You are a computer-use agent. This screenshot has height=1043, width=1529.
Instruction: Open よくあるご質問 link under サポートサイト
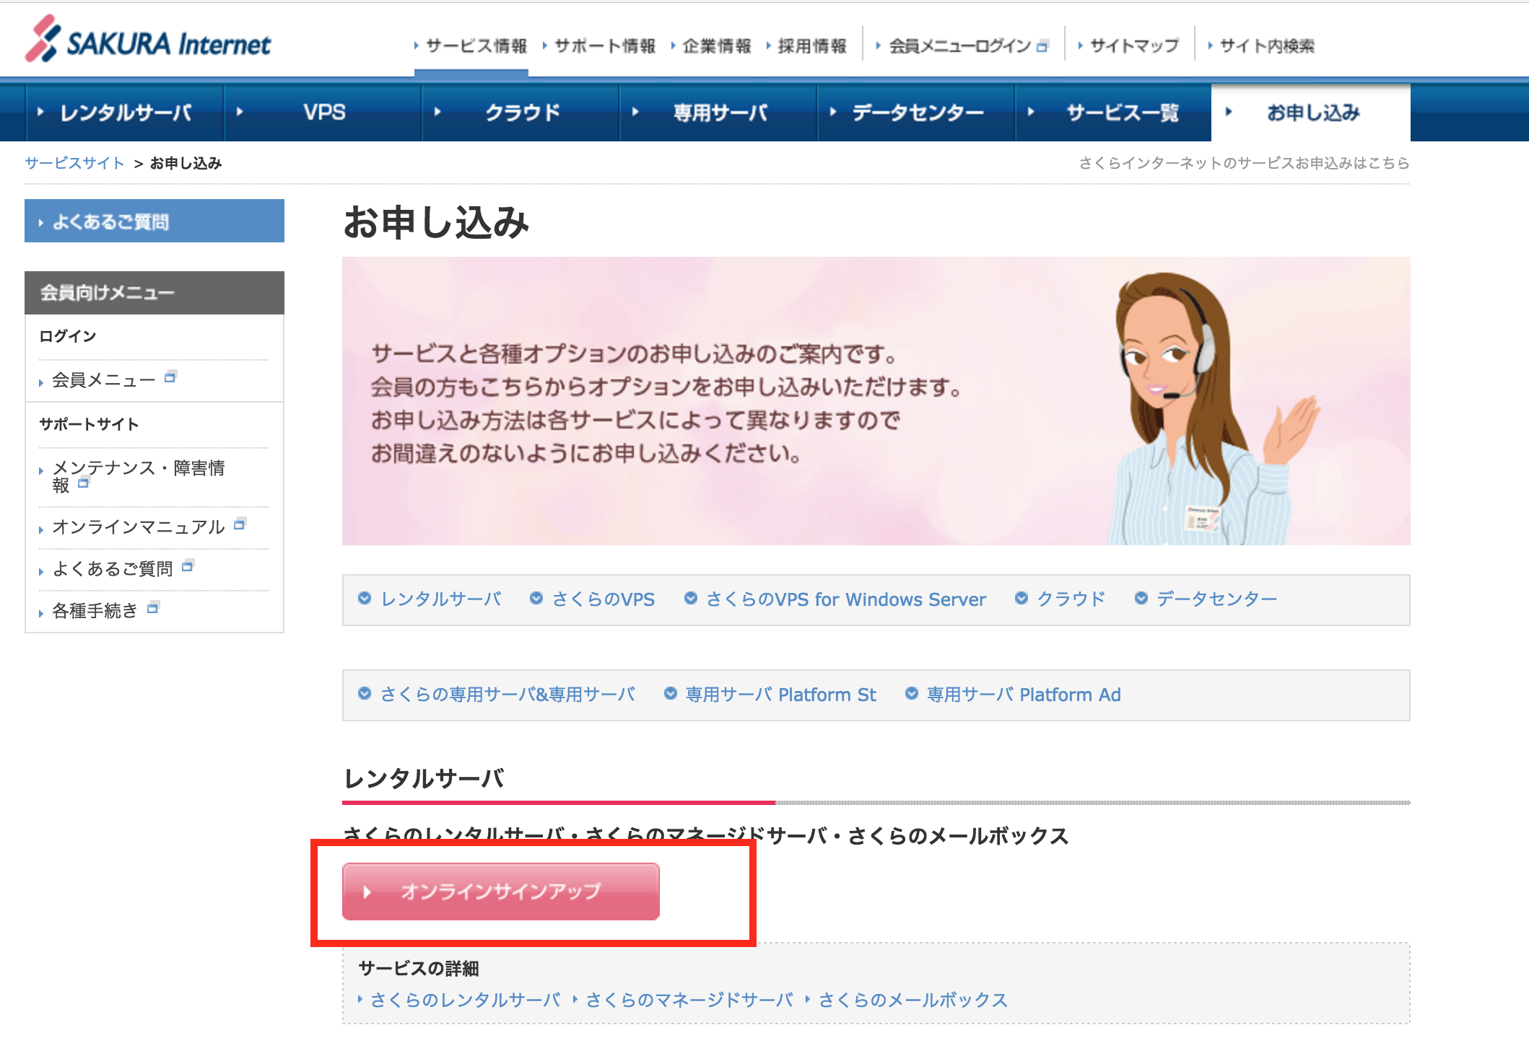coord(113,568)
